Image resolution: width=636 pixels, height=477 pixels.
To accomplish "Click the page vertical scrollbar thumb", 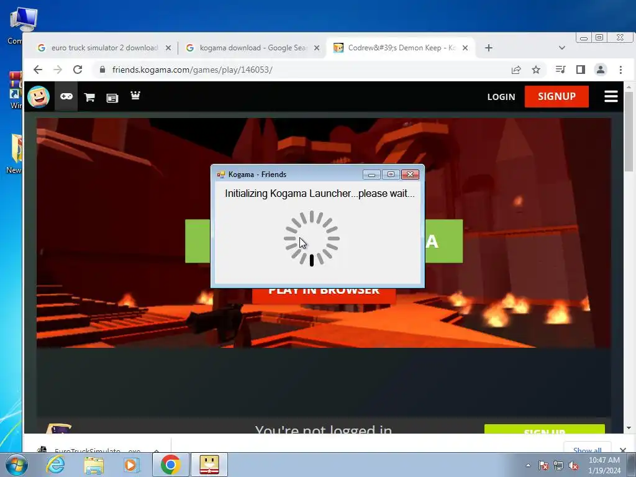I will coord(629,132).
